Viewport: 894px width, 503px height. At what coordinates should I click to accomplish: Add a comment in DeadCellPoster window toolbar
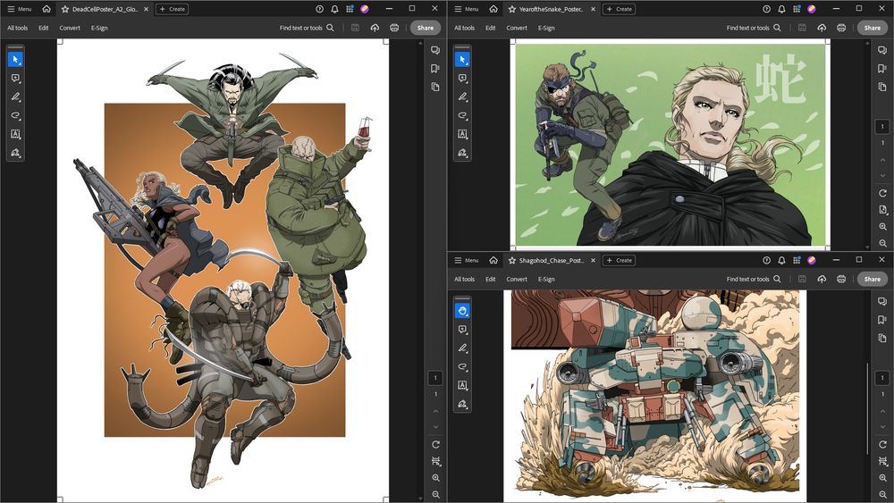click(15, 78)
